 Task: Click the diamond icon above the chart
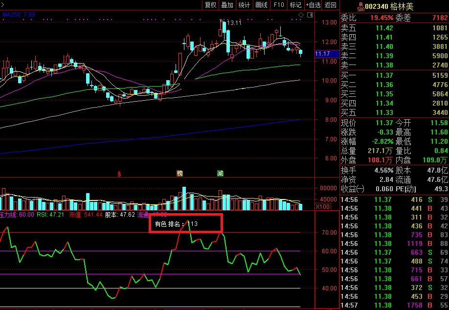pos(301,15)
